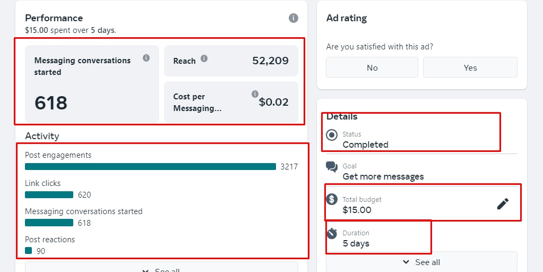Select the Reach metric card
The width and height of the screenshot is (543, 272).
[x=231, y=61]
